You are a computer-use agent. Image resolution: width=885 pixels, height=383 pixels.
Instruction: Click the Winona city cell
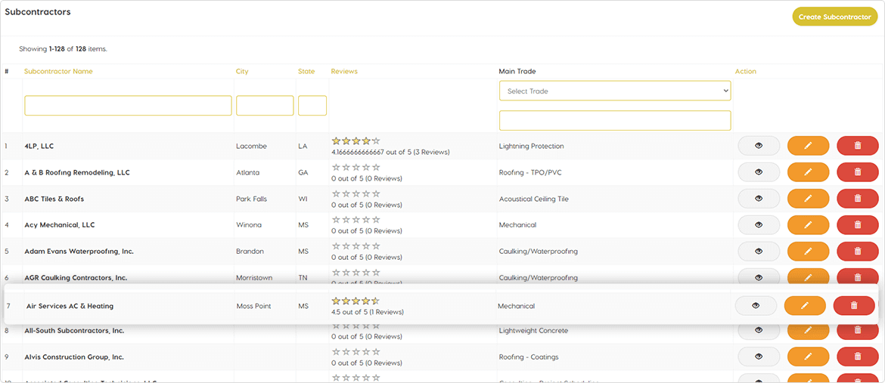pyautogui.click(x=249, y=225)
